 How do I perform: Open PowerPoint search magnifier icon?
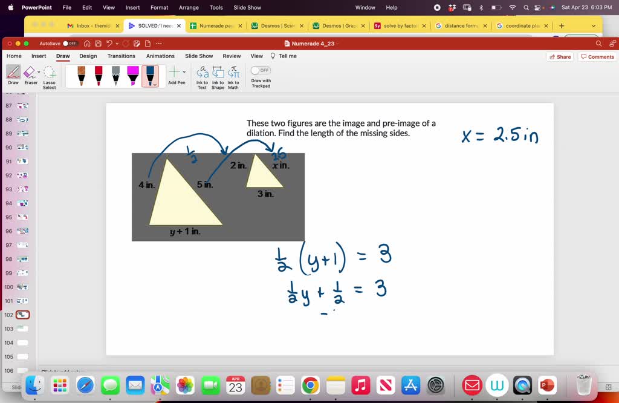[x=597, y=43]
